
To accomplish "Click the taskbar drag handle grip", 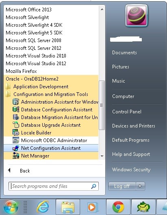I will (x=25, y=207).
